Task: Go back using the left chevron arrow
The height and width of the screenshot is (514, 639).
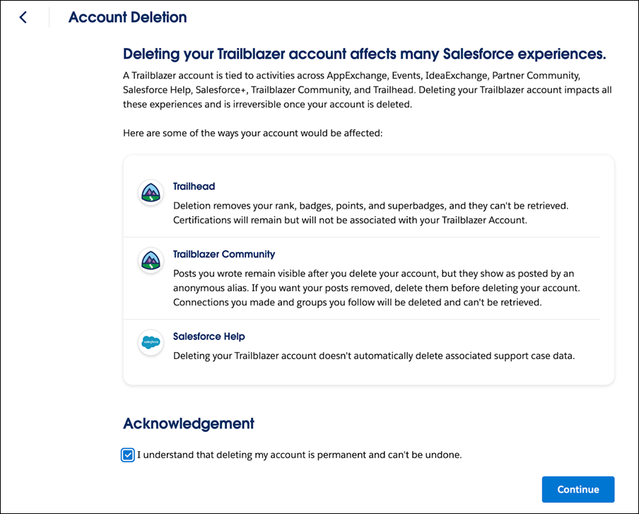Action: coord(23,18)
